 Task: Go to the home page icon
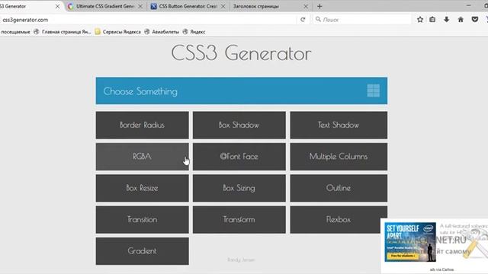461,20
